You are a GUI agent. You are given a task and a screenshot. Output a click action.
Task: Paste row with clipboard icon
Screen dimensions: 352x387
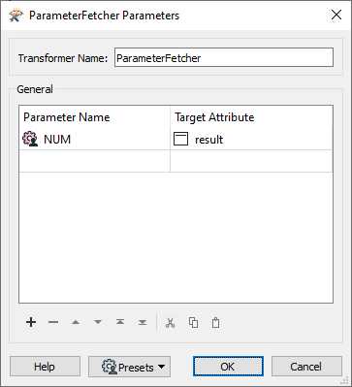click(215, 323)
